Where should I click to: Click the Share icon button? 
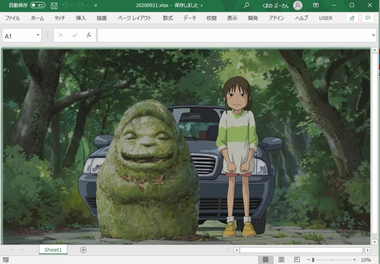point(352,18)
